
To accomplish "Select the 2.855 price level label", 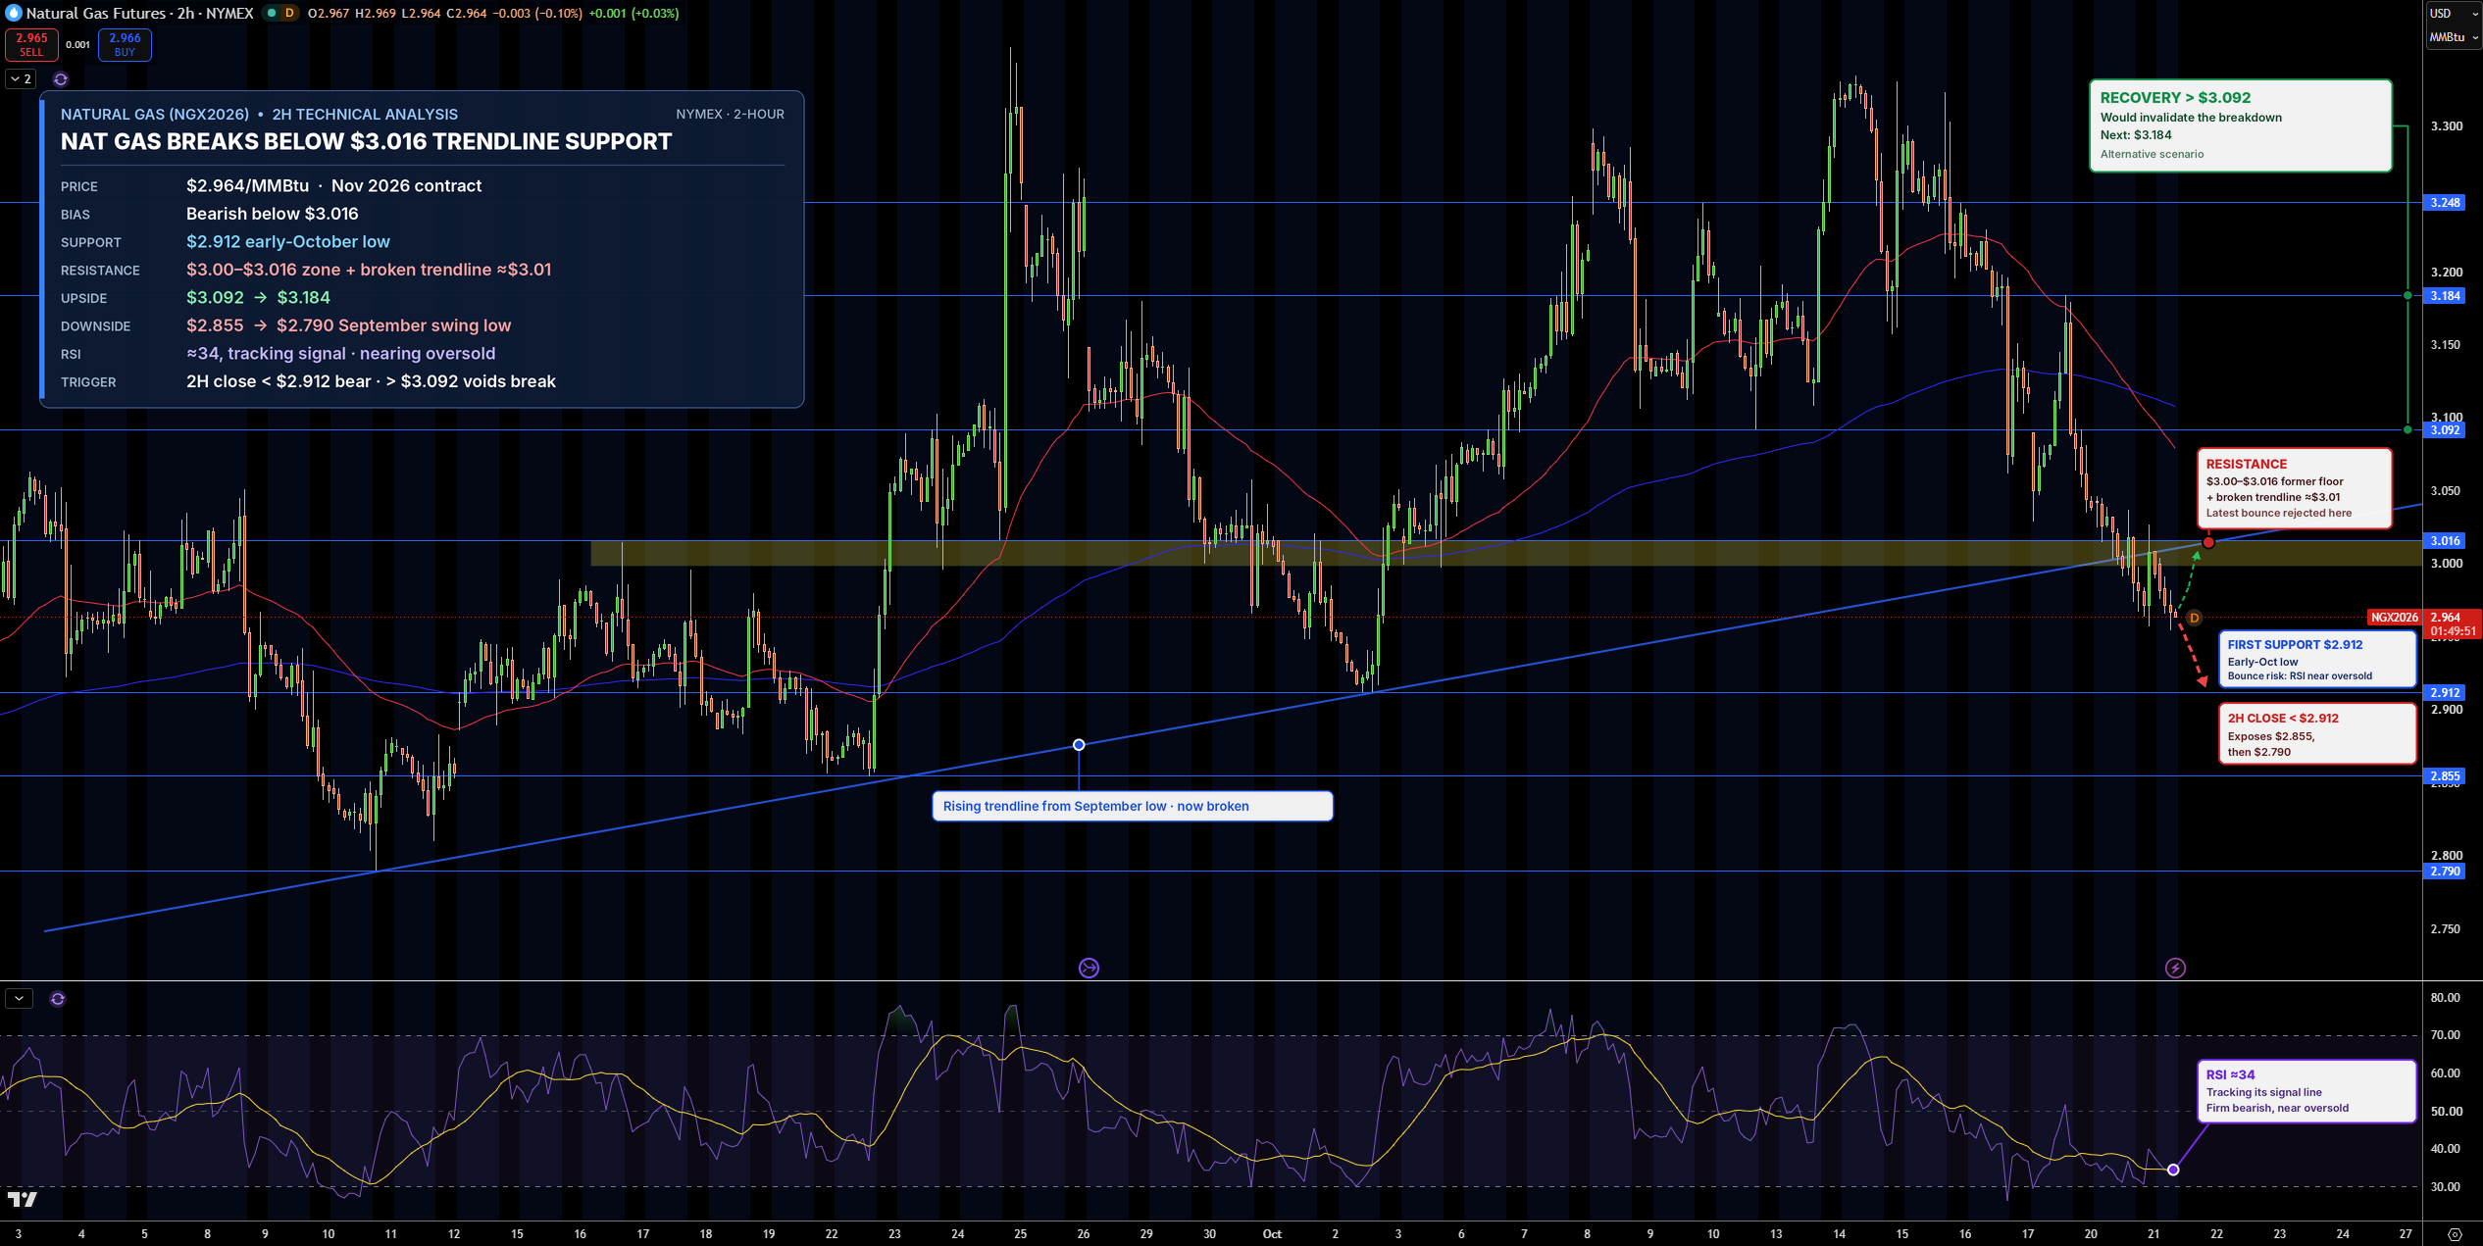I will [2445, 776].
